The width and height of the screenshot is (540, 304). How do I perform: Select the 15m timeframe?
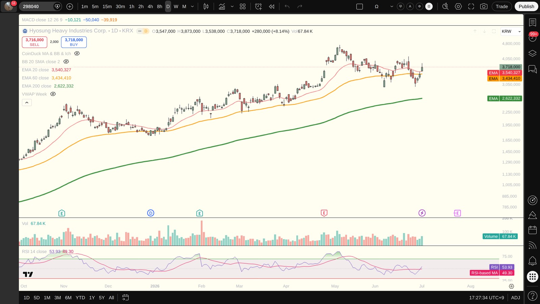point(107,6)
